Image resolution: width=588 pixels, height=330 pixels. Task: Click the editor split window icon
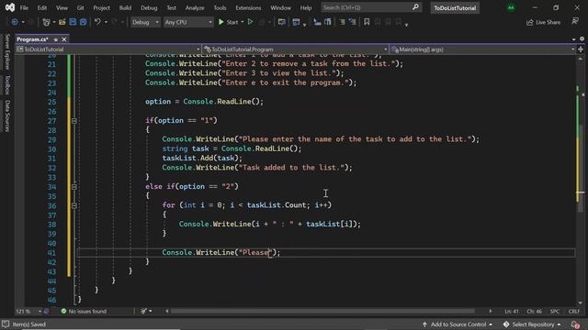pyautogui.click(x=581, y=49)
